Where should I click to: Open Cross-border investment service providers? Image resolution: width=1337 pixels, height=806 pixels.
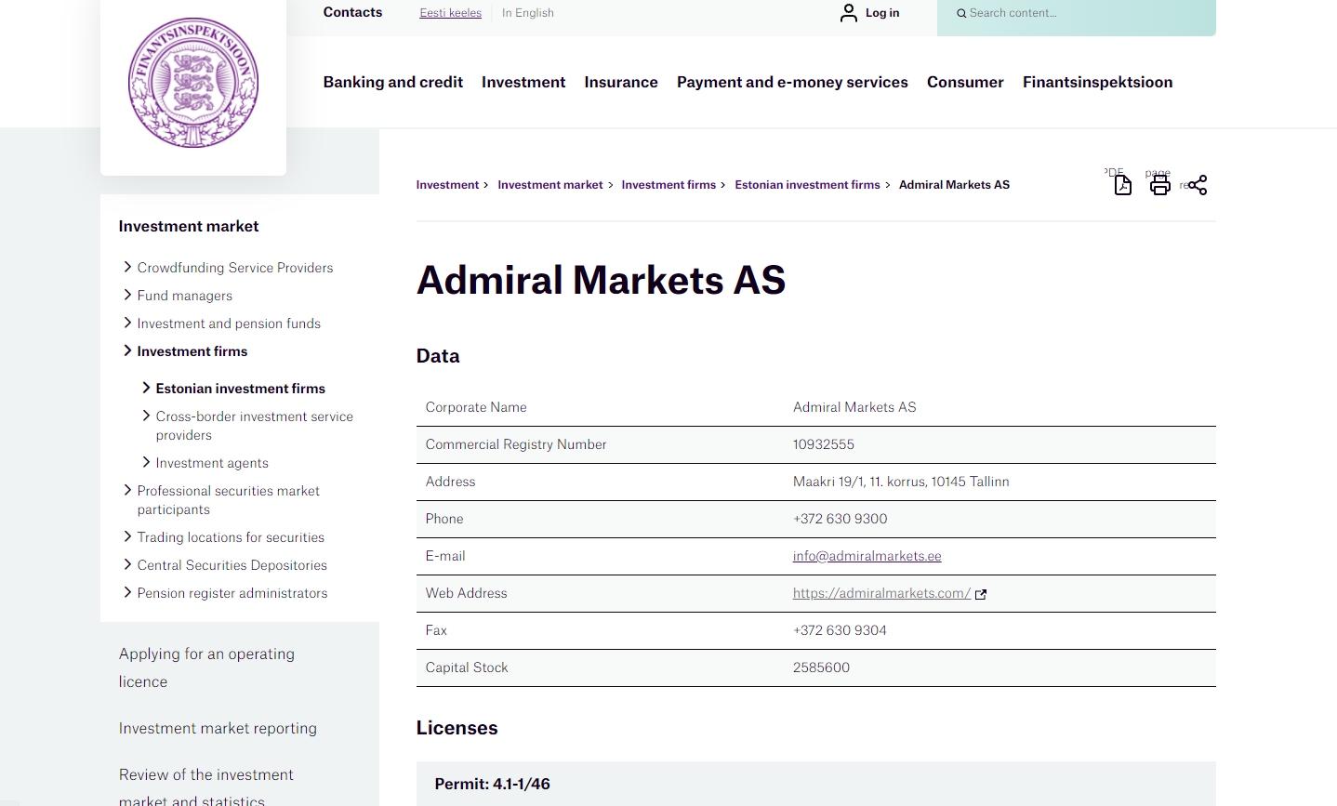click(255, 426)
